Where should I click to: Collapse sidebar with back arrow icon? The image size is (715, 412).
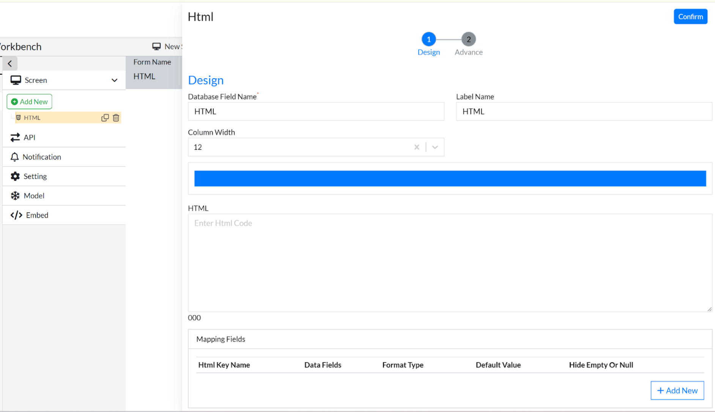pyautogui.click(x=10, y=63)
